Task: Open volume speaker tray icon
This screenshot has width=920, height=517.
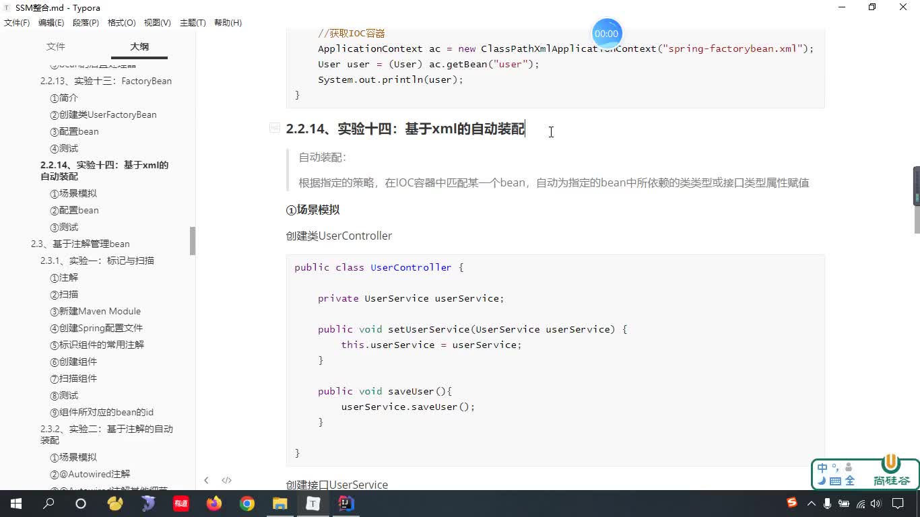Action: pos(876,504)
